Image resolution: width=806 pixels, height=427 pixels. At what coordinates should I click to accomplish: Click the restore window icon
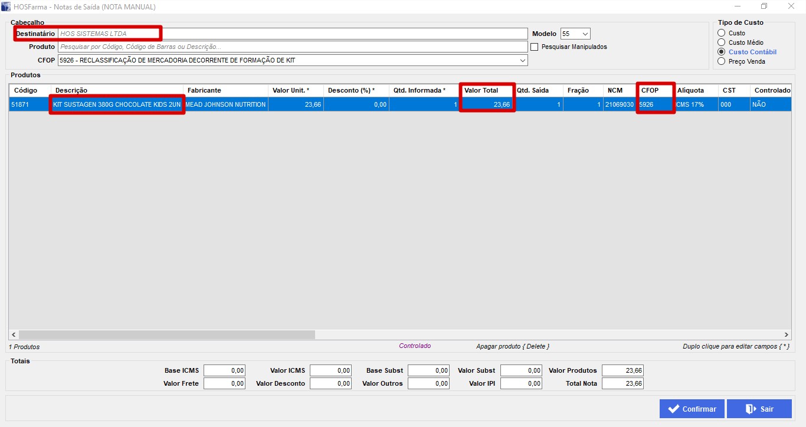pos(764,6)
